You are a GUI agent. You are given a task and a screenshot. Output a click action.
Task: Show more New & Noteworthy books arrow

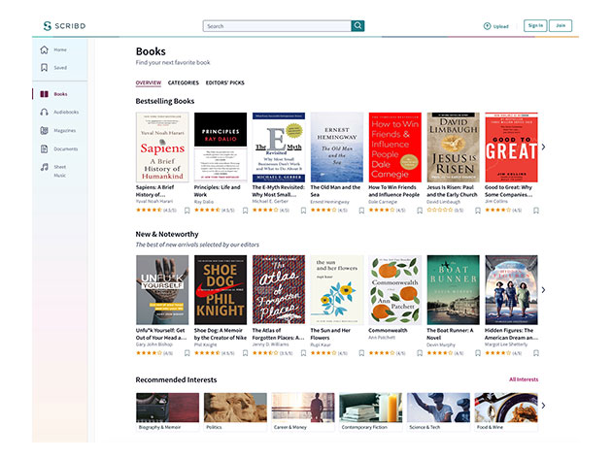pyautogui.click(x=543, y=290)
